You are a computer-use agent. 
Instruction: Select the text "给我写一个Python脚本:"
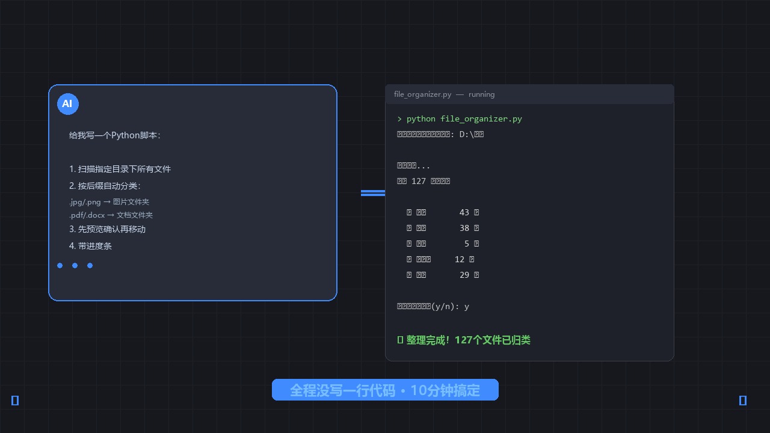[115, 135]
